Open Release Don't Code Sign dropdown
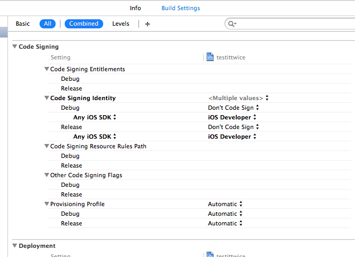 tap(234, 127)
